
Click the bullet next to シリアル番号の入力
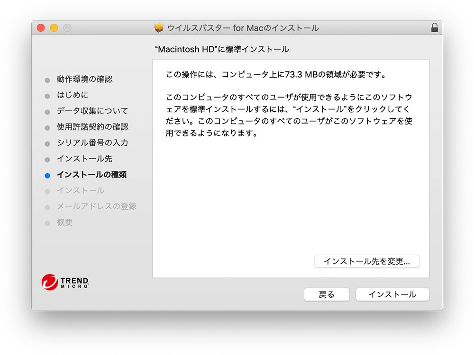pos(47,143)
